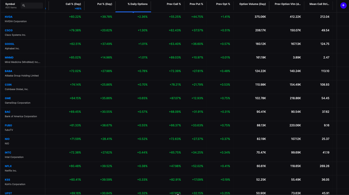The width and height of the screenshot is (349, 195).
Task: Select NIO option volume 82.19K
Action: coord(261,139)
